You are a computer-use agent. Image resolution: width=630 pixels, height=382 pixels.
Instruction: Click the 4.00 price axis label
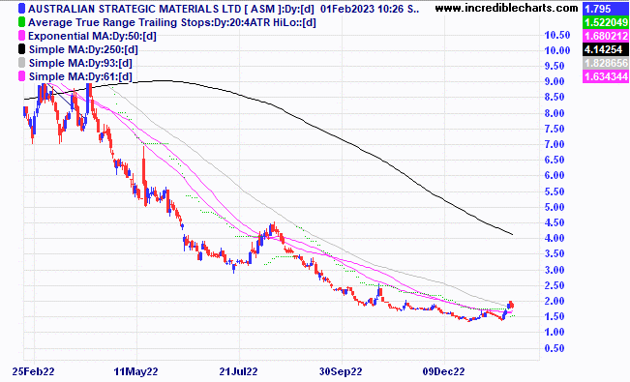(x=555, y=238)
